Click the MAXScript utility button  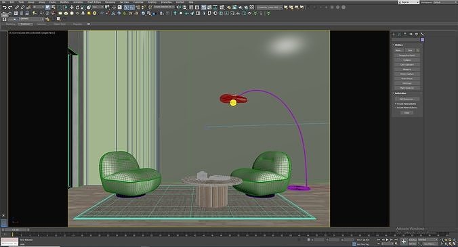[407, 83]
